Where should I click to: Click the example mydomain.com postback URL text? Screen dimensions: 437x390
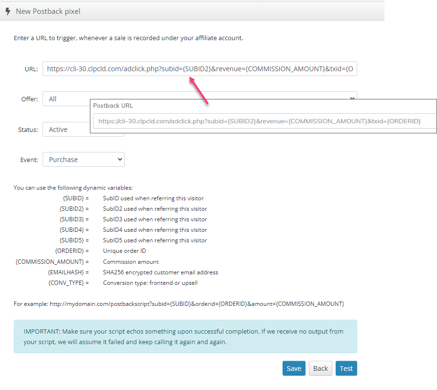(197, 303)
